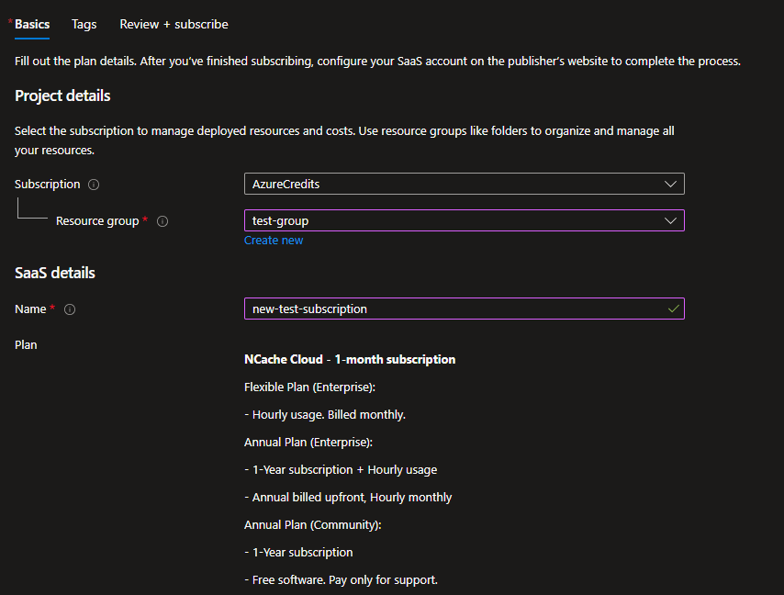Screen dimensions: 784x595
Task: Click the Name field label
Action: (30, 309)
